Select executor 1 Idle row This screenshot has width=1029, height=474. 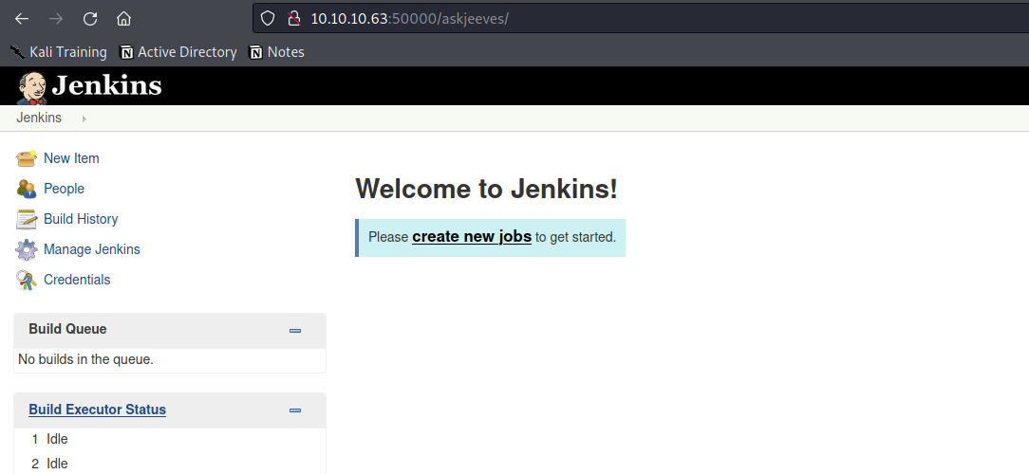[x=169, y=439]
